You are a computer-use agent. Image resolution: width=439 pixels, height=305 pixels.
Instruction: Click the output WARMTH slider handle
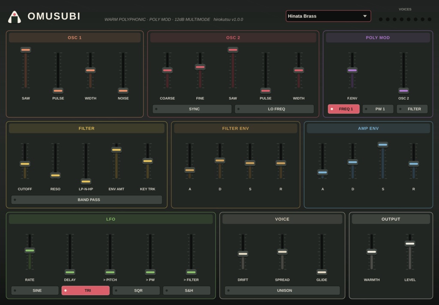click(372, 252)
